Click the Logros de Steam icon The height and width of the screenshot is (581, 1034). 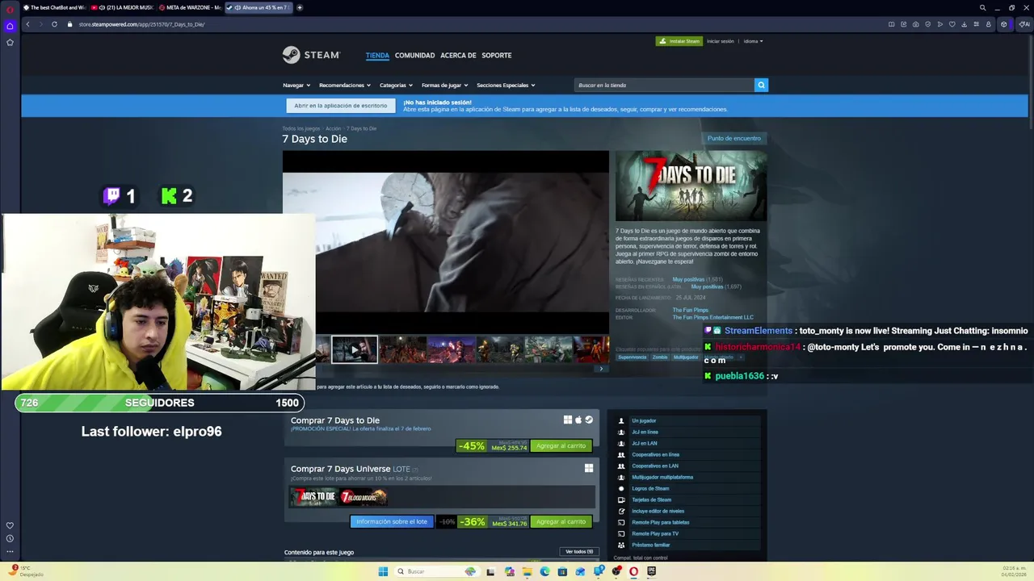(621, 488)
